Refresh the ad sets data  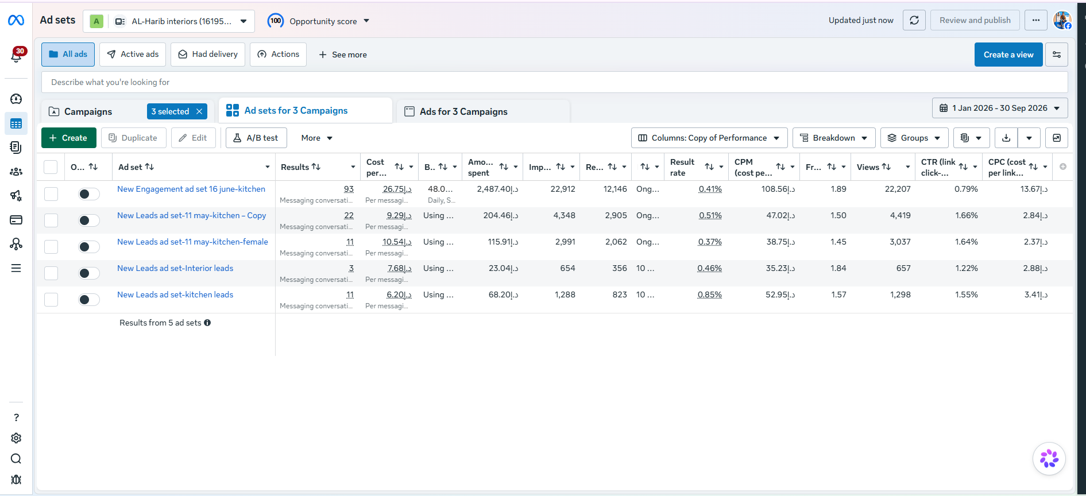pyautogui.click(x=914, y=20)
